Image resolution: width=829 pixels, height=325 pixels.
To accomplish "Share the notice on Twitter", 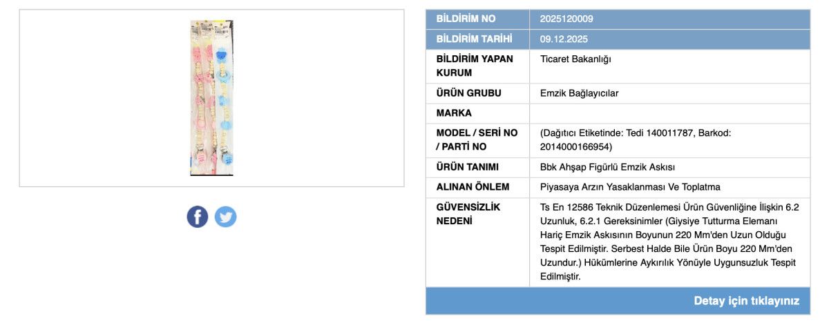I will coord(225,217).
